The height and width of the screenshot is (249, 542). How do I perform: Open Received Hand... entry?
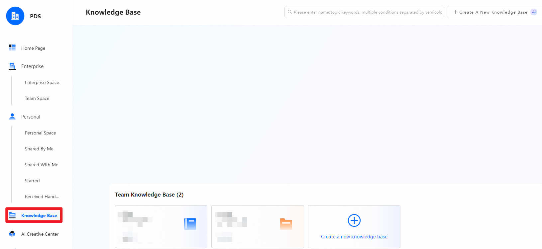tap(42, 197)
